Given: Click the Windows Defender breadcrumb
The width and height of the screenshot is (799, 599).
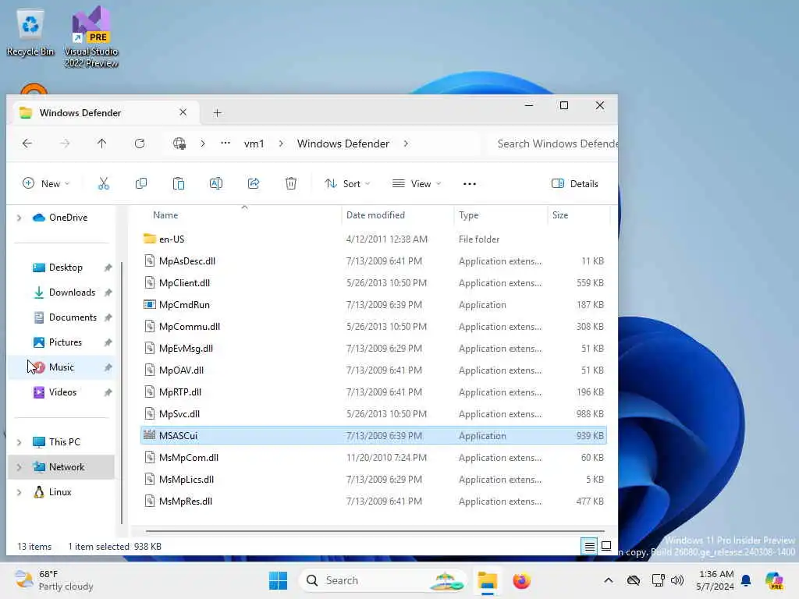Looking at the screenshot, I should coord(343,144).
